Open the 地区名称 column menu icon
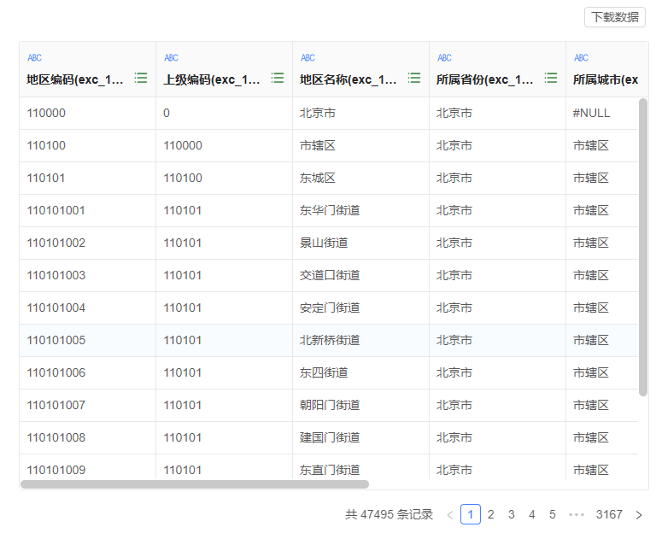This screenshot has height=539, width=656. point(414,78)
